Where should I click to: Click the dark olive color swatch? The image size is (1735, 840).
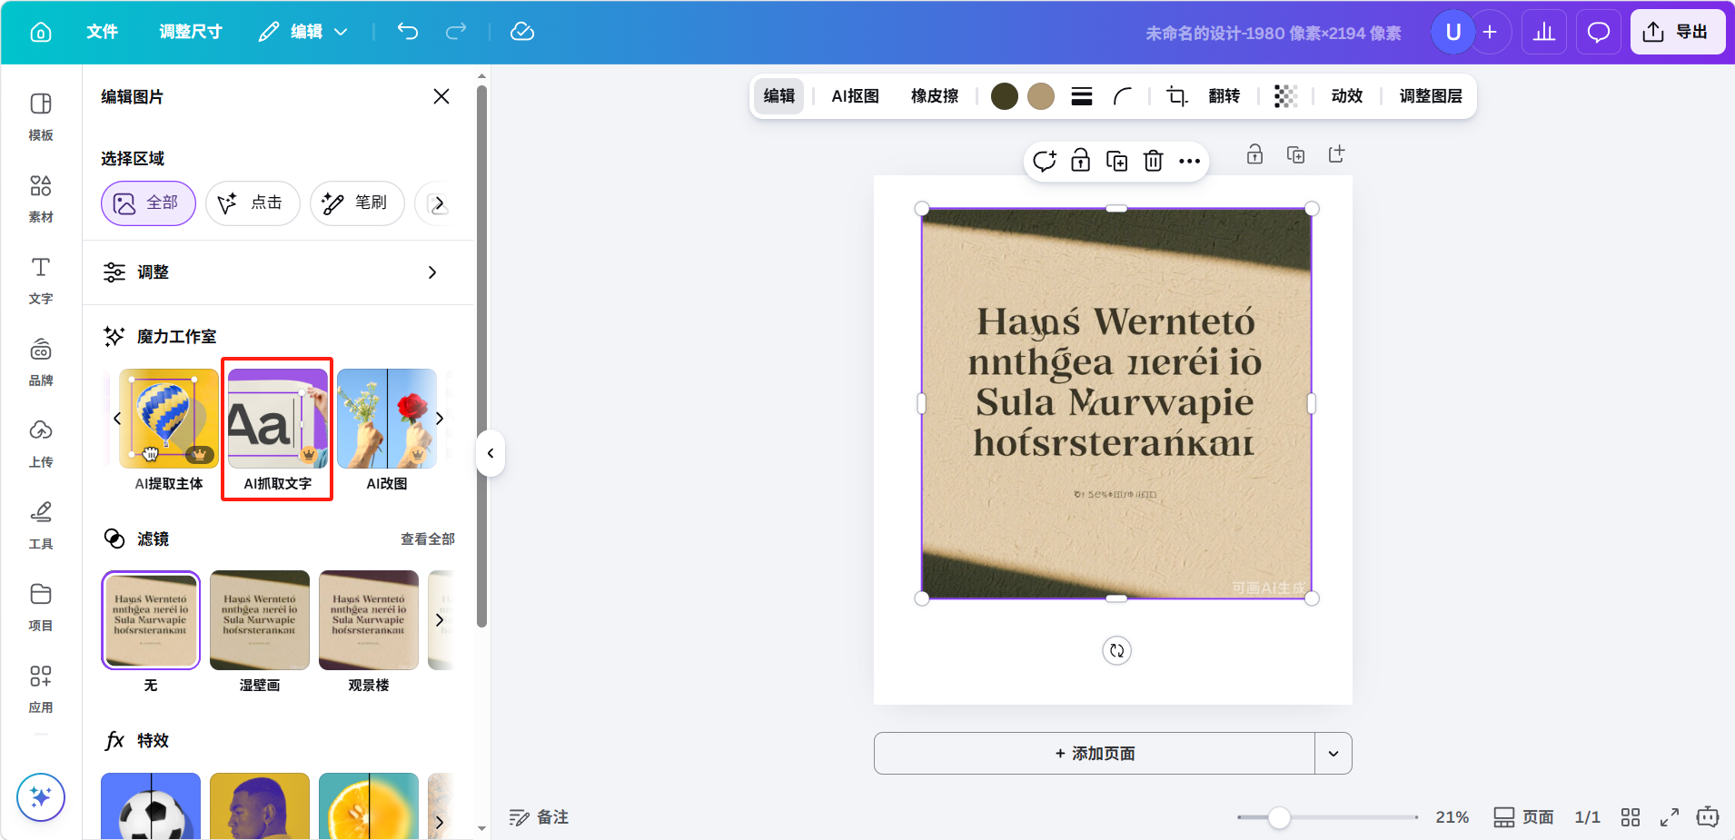[1004, 96]
